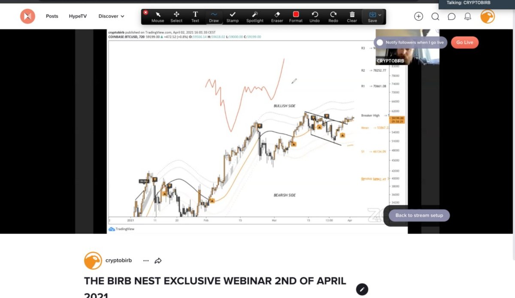Image resolution: width=515 pixels, height=298 pixels.
Task: Enable the Spotlight tool
Action: coord(255,17)
